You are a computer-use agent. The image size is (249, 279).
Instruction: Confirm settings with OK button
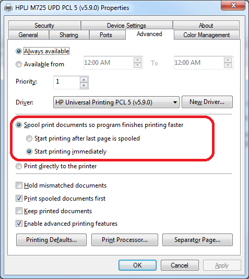coord(138,265)
